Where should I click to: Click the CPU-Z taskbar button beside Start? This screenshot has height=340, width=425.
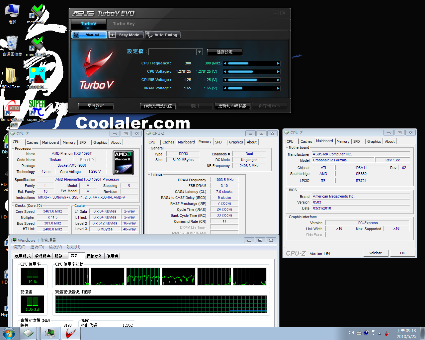pyautogui.click(x=28, y=333)
